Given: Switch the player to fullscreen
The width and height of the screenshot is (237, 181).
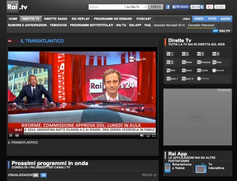Looking at the screenshot, I should click(154, 136).
